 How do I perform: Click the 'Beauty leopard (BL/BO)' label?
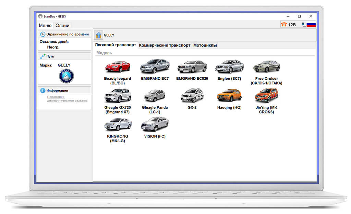click(118, 81)
